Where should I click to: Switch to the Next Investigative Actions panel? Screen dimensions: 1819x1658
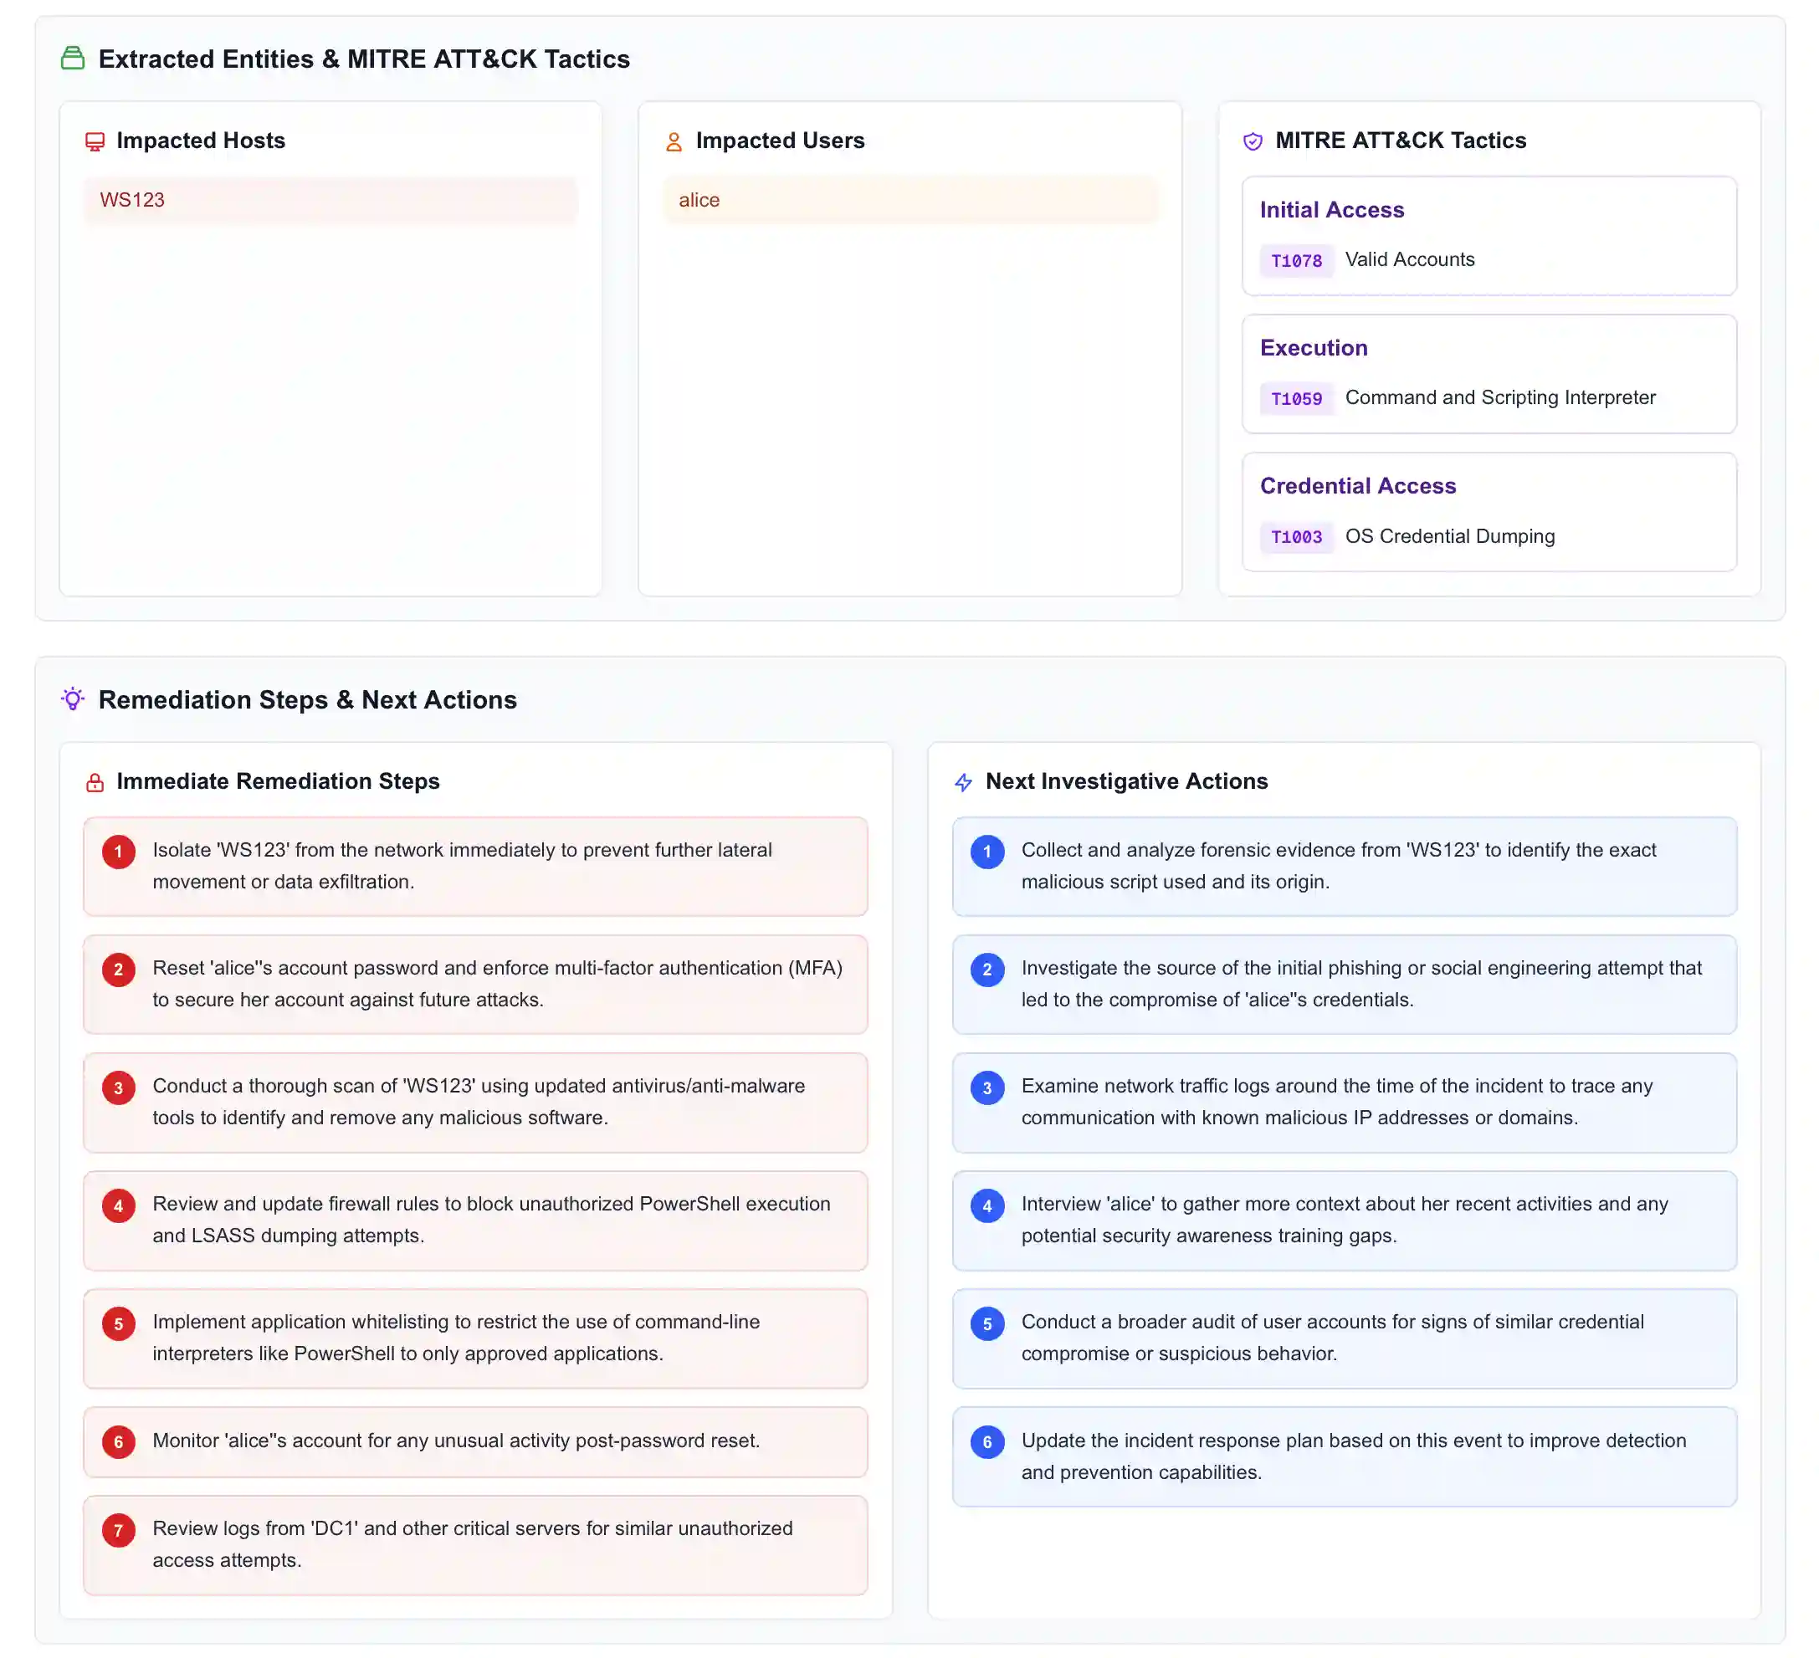click(x=1126, y=781)
